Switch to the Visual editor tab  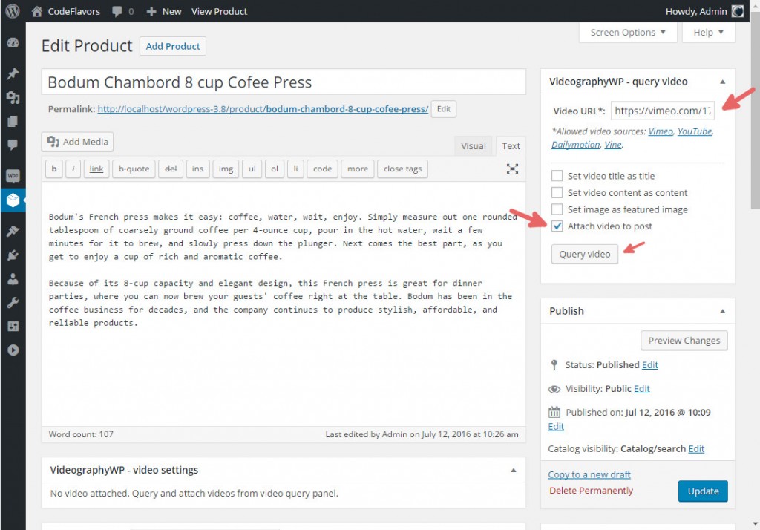pos(473,145)
